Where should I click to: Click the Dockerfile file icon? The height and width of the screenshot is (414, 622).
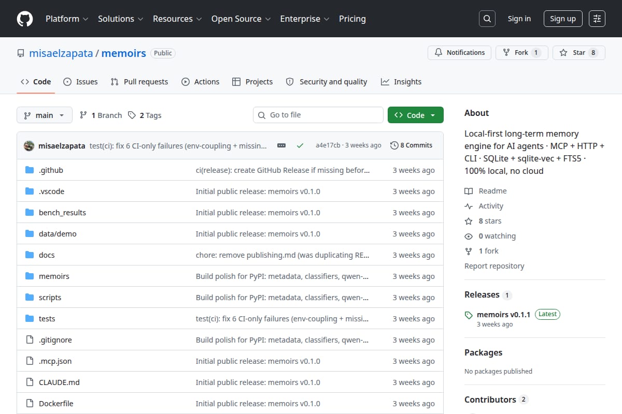coord(30,403)
